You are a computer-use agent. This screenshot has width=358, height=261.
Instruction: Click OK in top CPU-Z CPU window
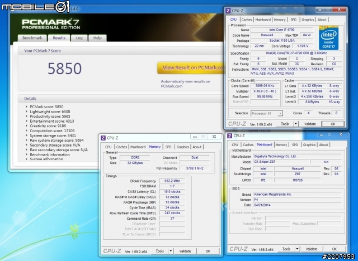pyautogui.click(x=333, y=124)
